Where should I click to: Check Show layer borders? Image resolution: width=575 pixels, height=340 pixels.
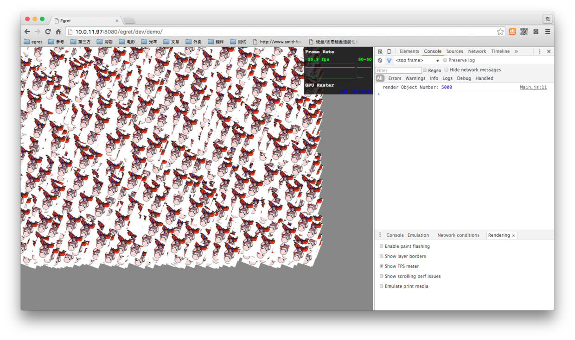[x=382, y=256]
